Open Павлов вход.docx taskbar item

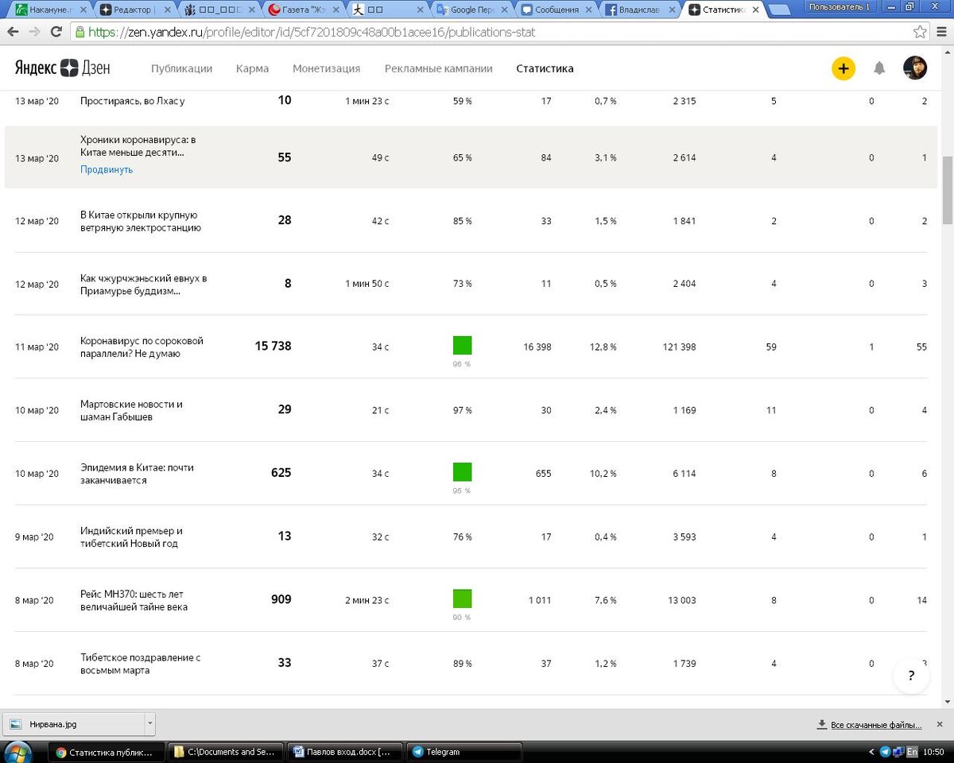click(345, 751)
